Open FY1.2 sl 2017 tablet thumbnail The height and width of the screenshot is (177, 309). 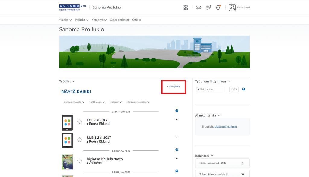point(67,123)
